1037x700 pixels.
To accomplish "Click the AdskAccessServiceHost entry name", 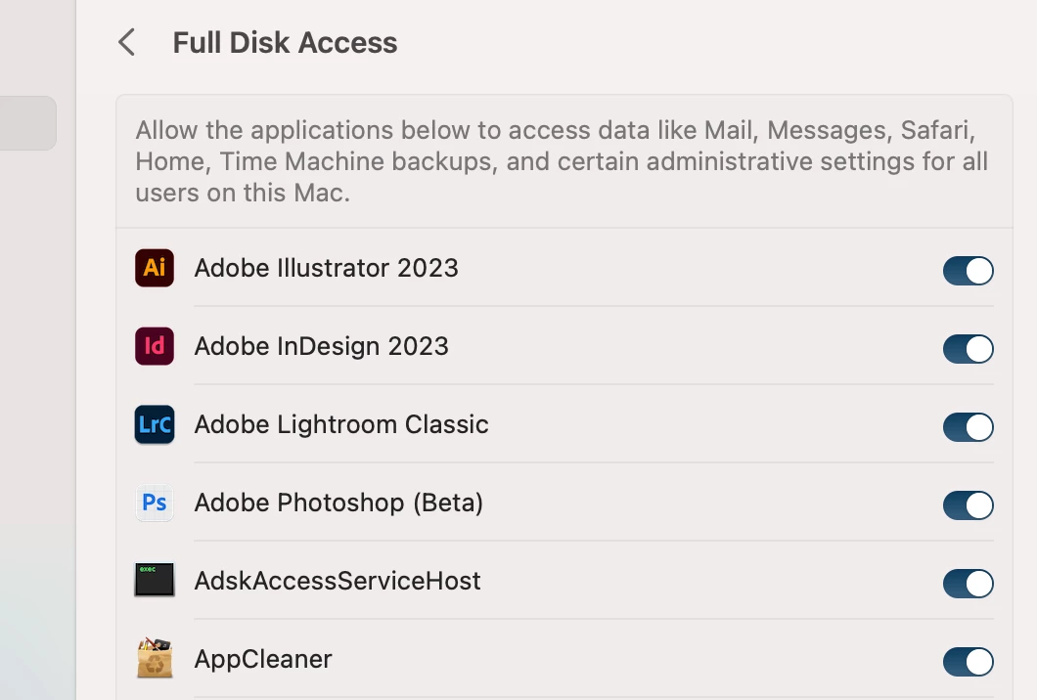I will [x=338, y=581].
